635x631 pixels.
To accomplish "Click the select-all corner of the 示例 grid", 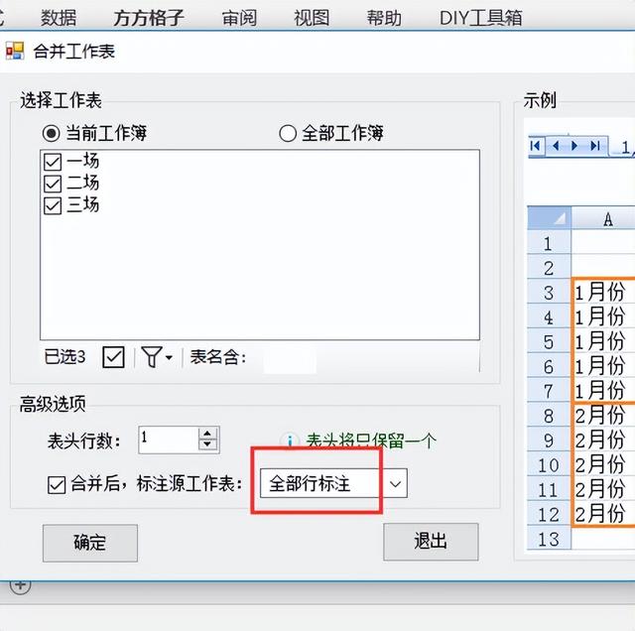I will [549, 217].
